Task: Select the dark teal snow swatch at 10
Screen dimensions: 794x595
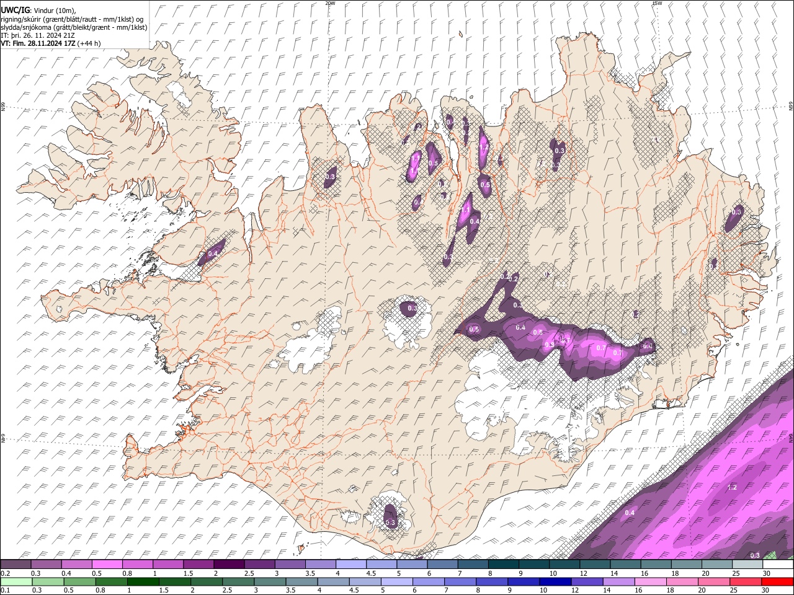Action: tap(564, 564)
